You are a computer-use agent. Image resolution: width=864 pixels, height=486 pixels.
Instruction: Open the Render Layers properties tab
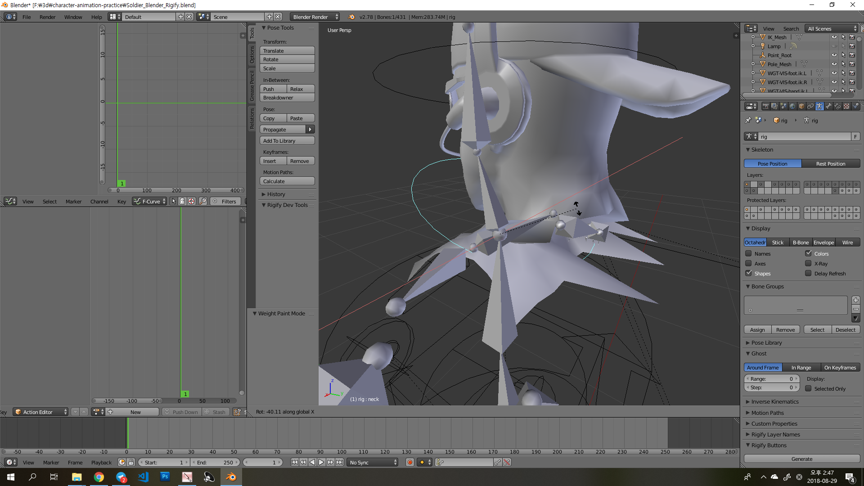tap(774, 107)
